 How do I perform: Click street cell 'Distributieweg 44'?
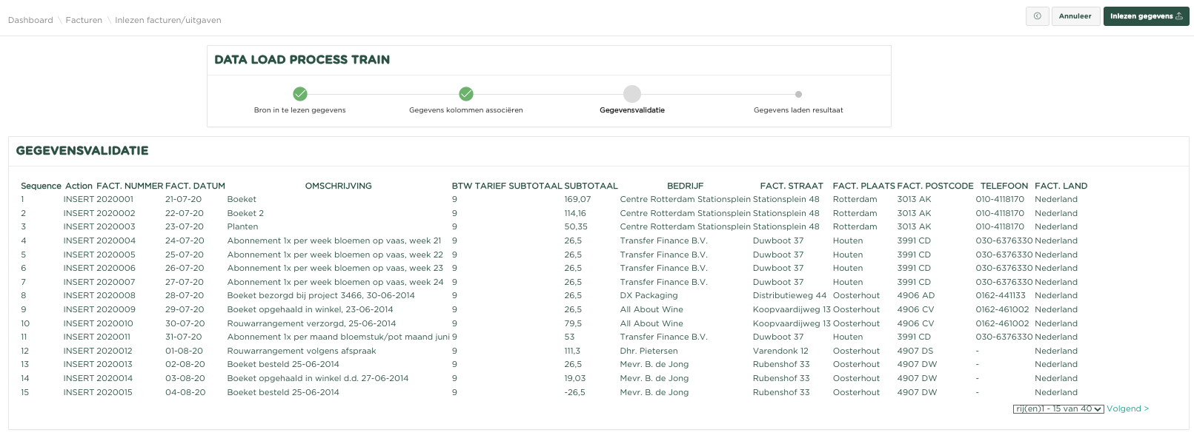click(789, 295)
